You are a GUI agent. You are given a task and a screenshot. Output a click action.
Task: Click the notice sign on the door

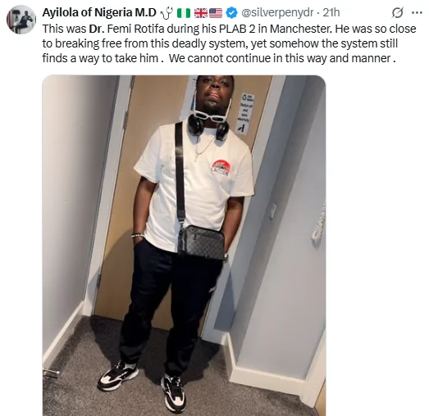pyautogui.click(x=246, y=113)
